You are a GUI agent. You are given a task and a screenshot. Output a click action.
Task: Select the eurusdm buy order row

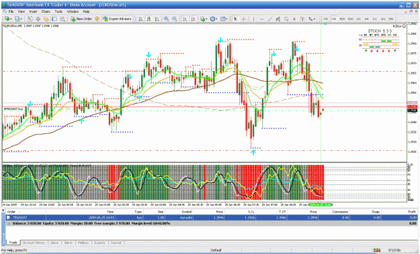click(212, 218)
